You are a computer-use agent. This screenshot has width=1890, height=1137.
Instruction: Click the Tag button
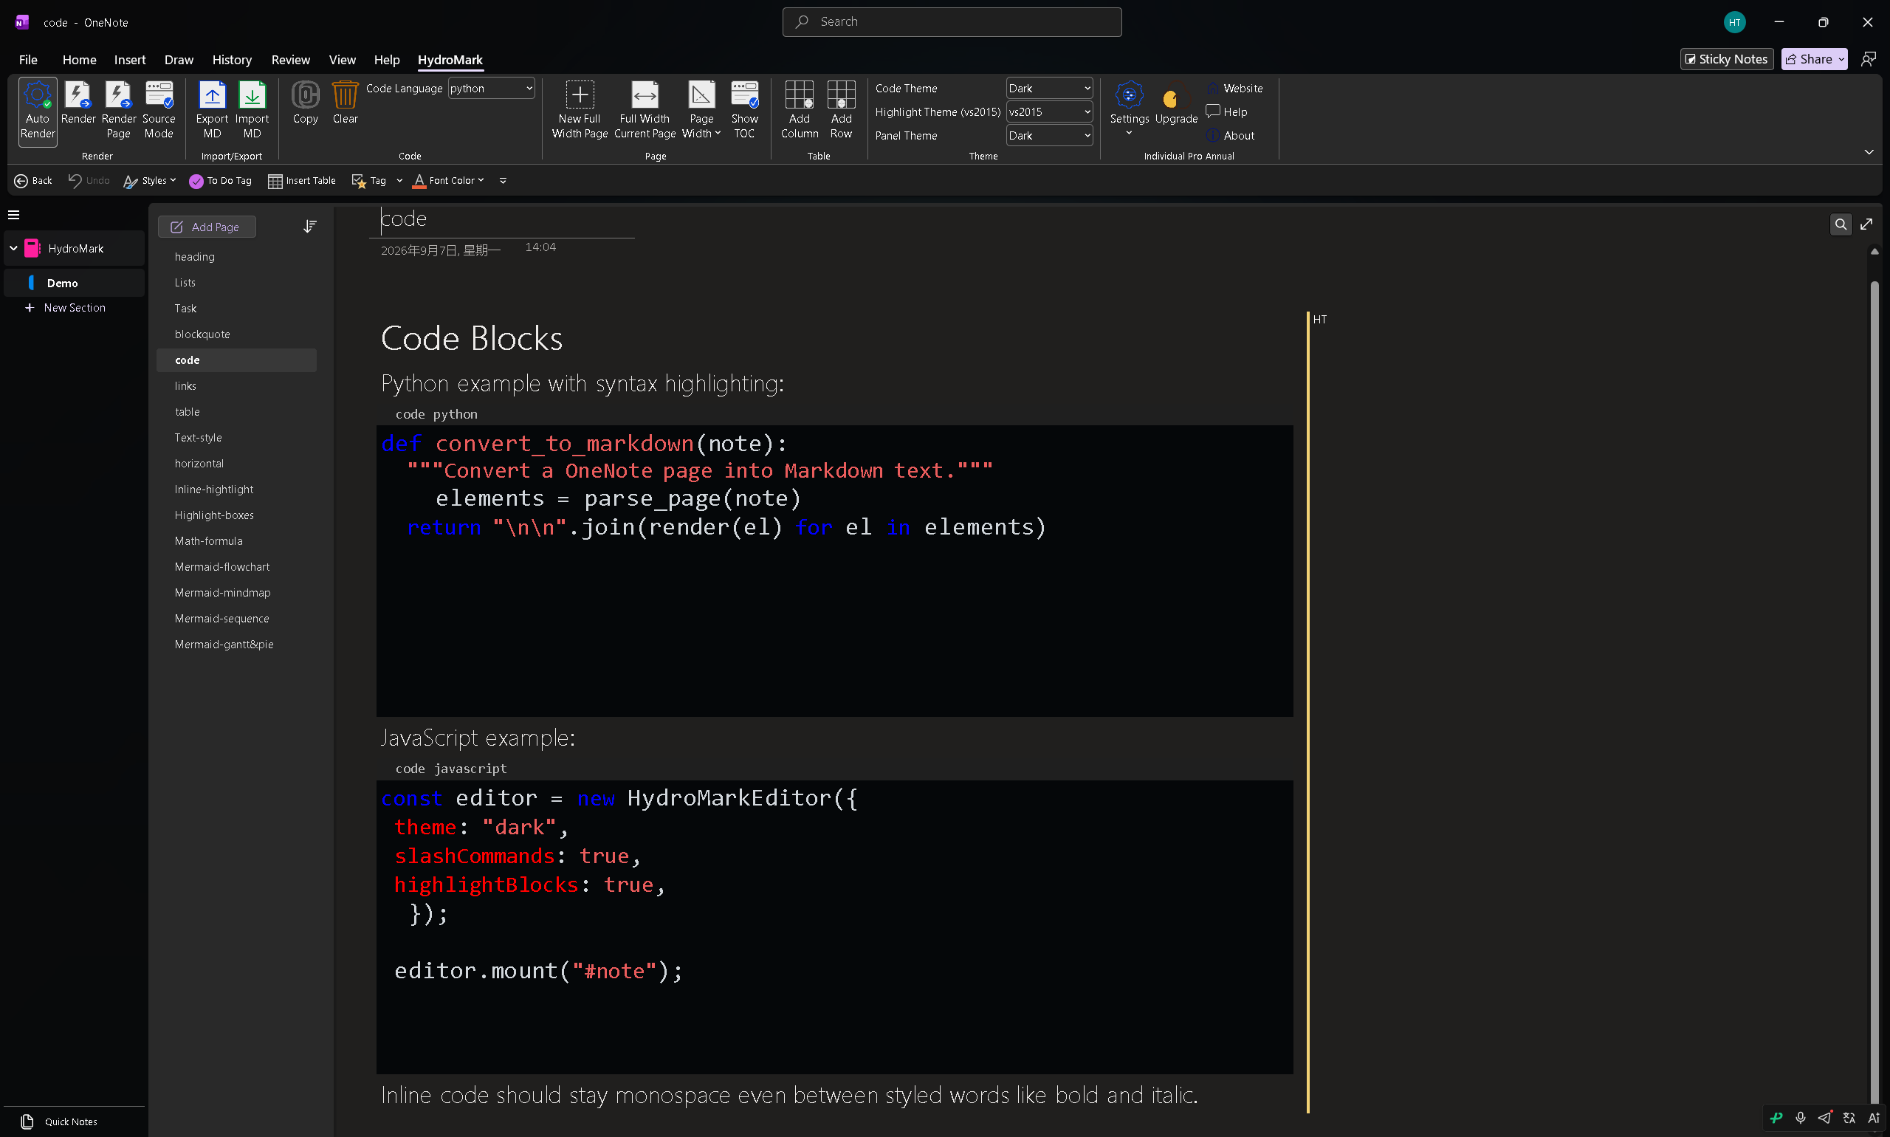[x=368, y=181]
